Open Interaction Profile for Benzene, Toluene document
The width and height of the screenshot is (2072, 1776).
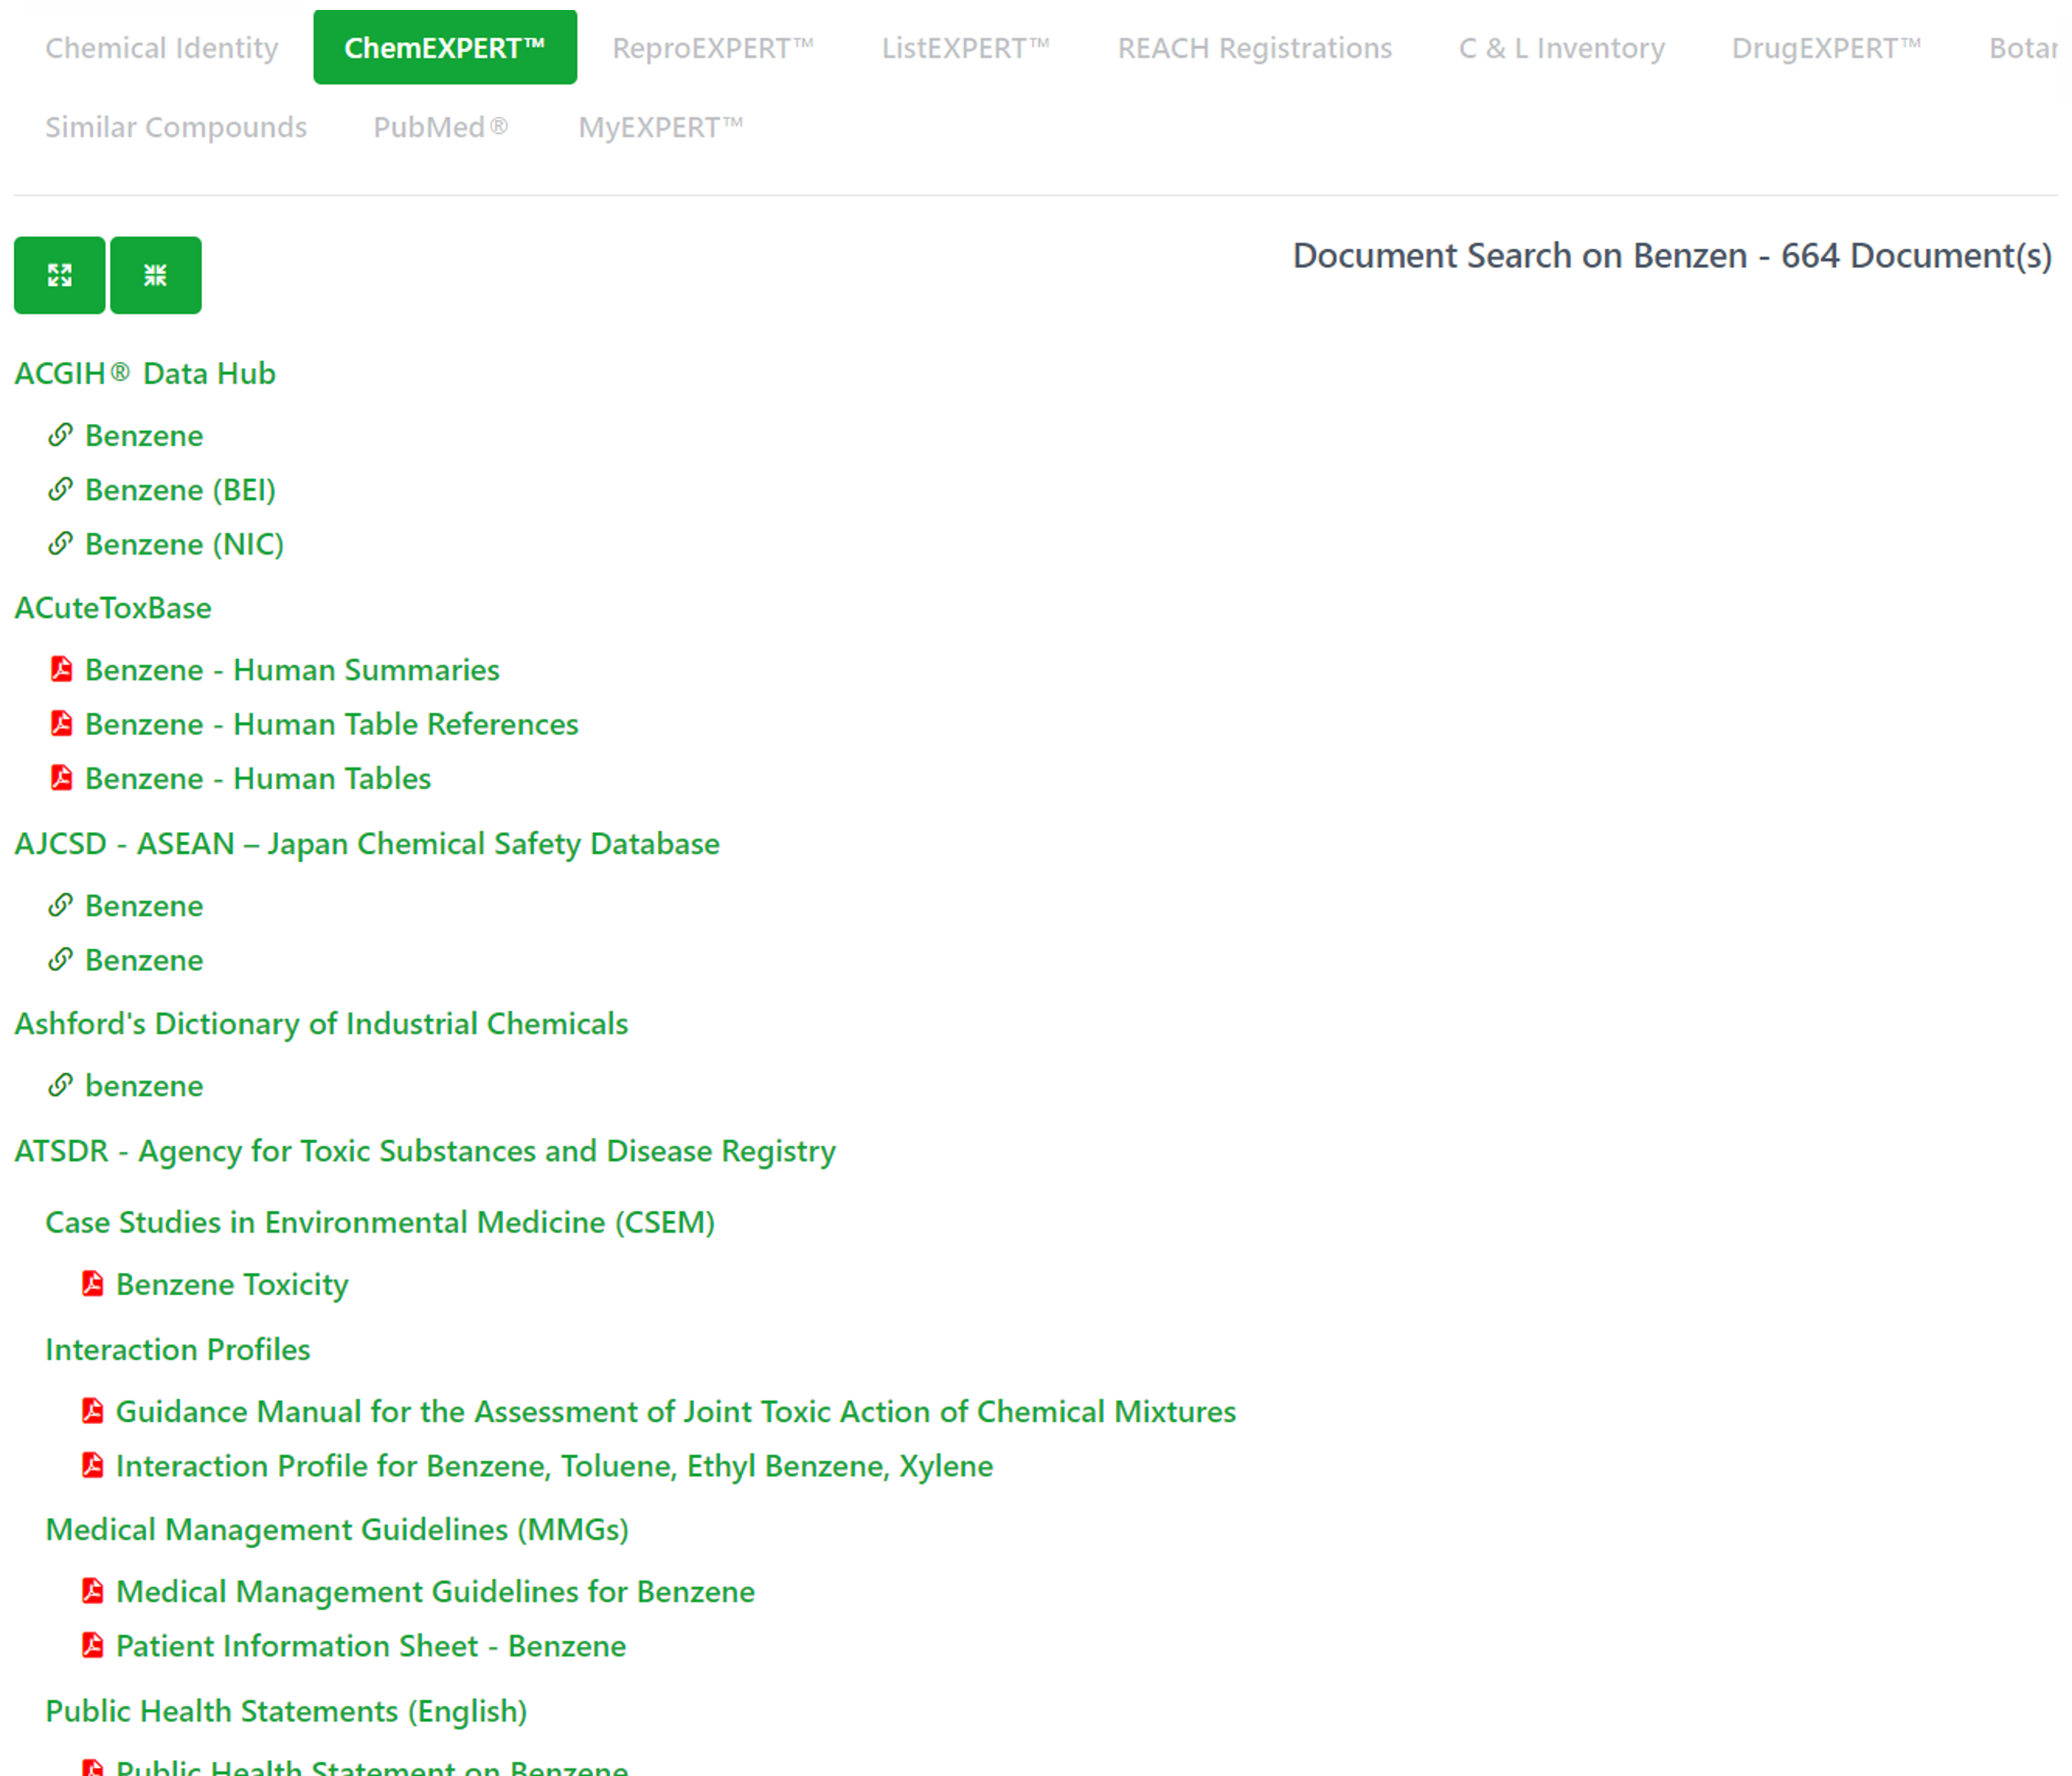[555, 1465]
